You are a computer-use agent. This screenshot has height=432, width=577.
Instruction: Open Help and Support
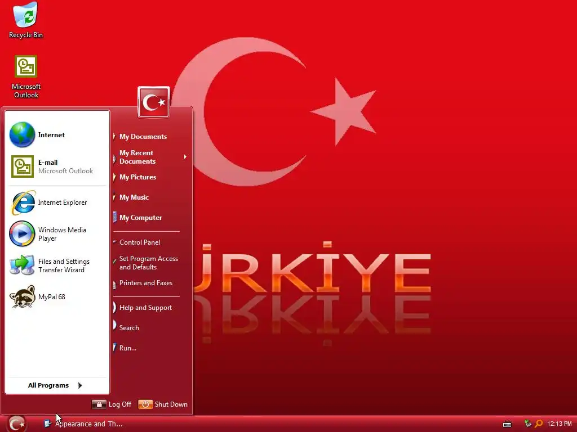click(x=145, y=308)
